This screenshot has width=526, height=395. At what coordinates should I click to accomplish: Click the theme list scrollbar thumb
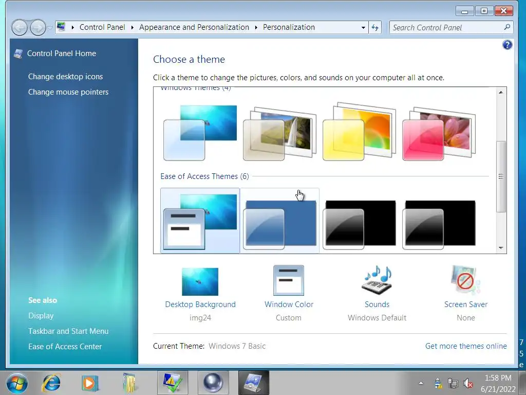[501, 176]
